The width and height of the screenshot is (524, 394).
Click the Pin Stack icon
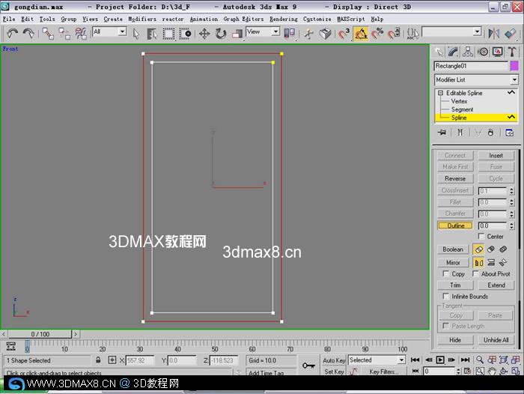point(442,133)
